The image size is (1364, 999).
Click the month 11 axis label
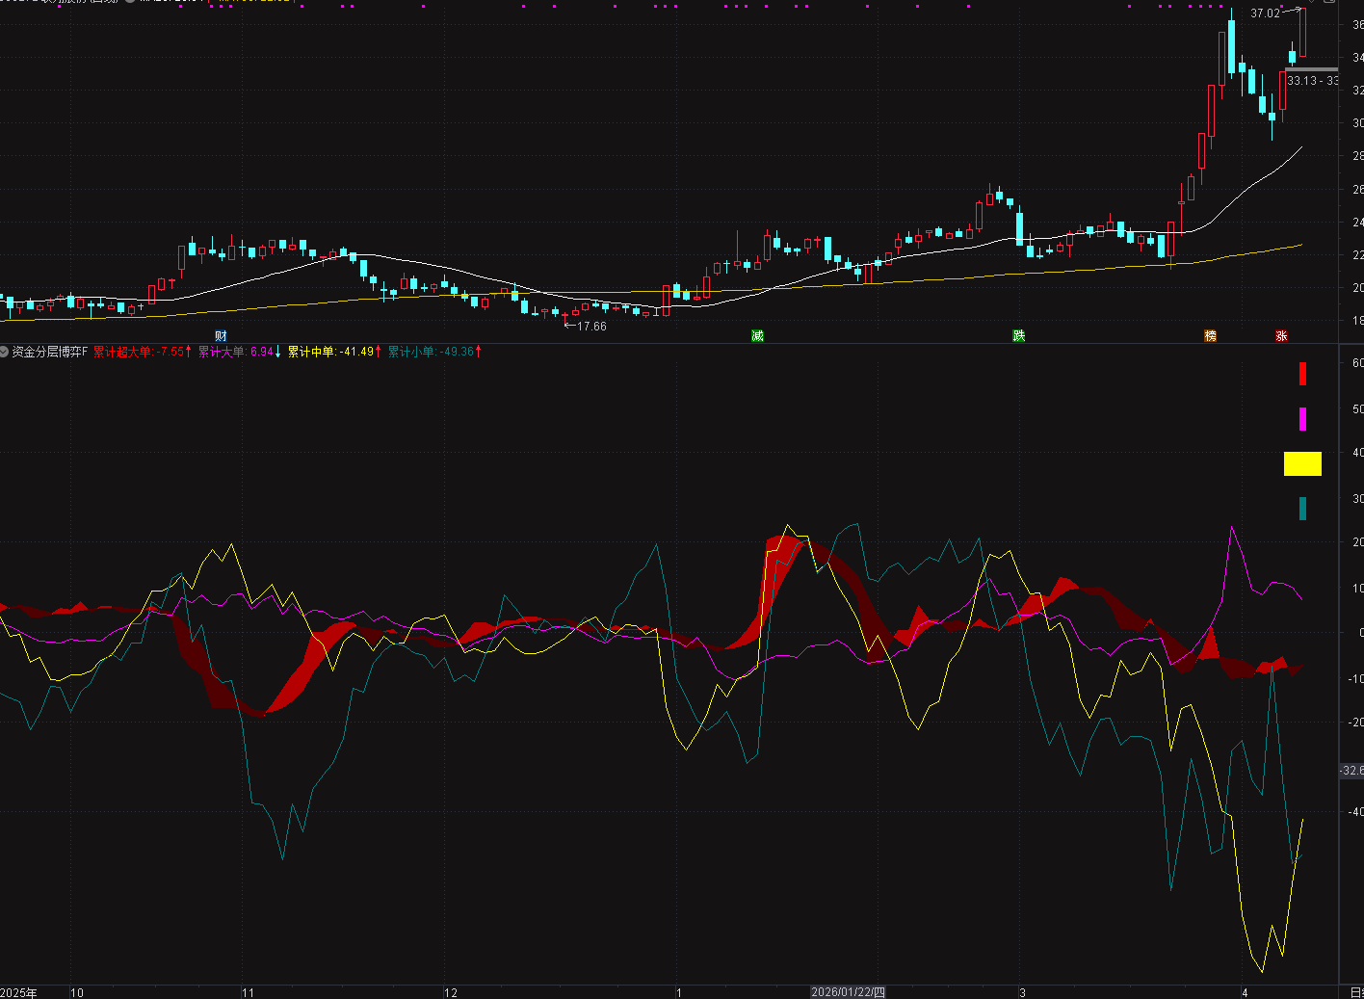[x=248, y=993]
